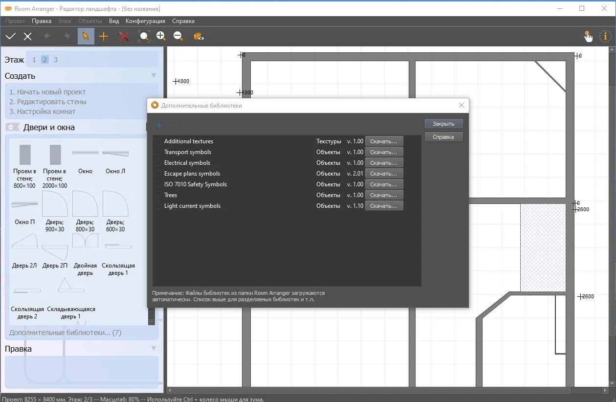Open the Вид menu
This screenshot has width=616, height=402.
point(114,21)
